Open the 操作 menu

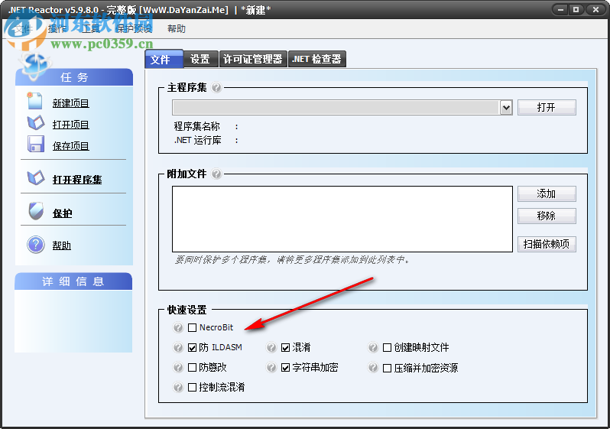point(57,28)
